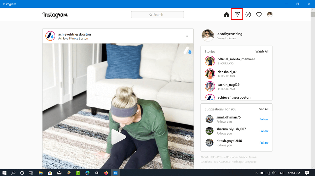View deesha.d_07 story avatar
This screenshot has width=315, height=176.
pos(210,74)
